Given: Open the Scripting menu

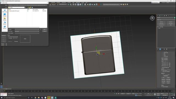Looking at the screenshot, I should [58, 2].
